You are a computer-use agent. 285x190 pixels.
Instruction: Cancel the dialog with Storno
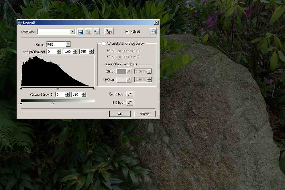pyautogui.click(x=145, y=114)
